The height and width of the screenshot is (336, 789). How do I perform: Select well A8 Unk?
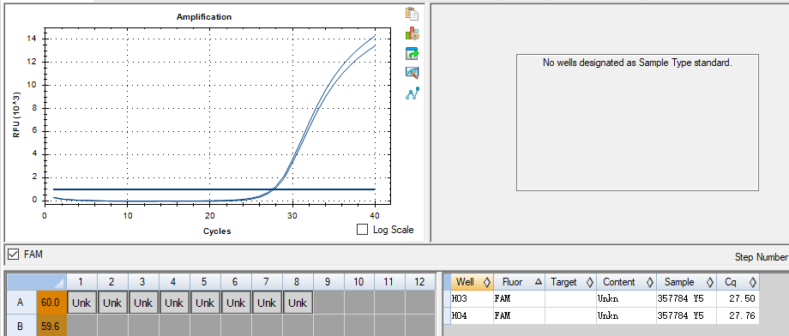coord(298,303)
